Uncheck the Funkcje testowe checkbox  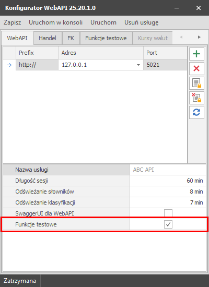[168, 224]
